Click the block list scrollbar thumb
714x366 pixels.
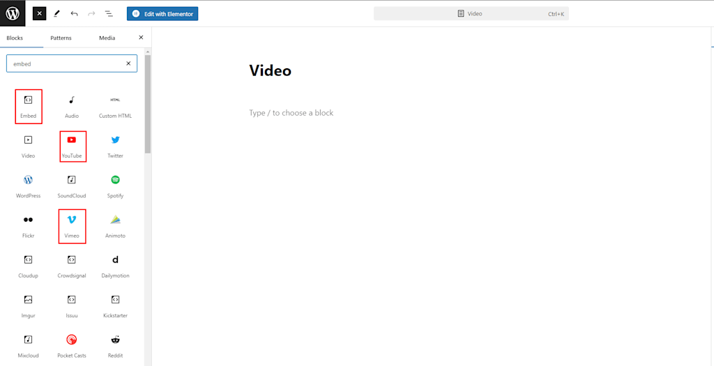tap(148, 104)
